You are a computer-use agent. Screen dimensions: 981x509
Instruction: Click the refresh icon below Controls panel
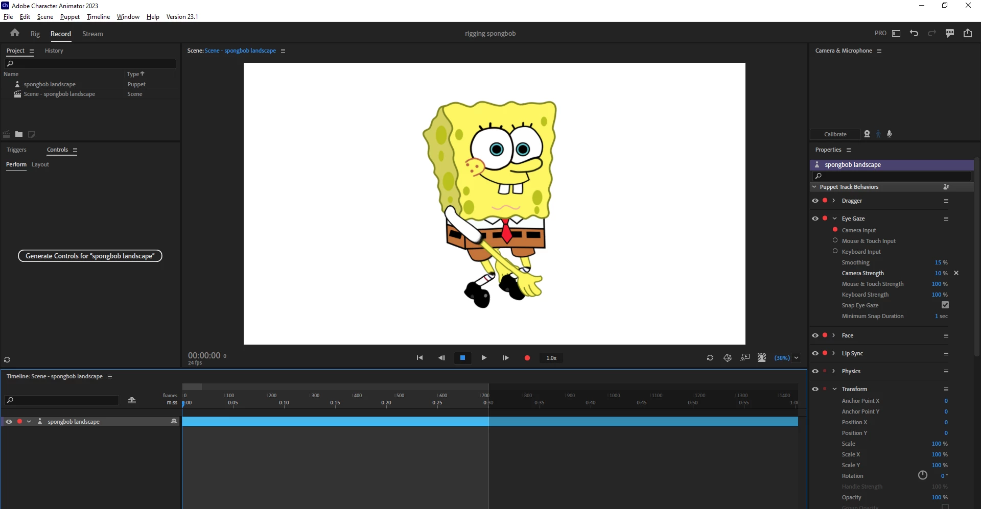(7, 359)
